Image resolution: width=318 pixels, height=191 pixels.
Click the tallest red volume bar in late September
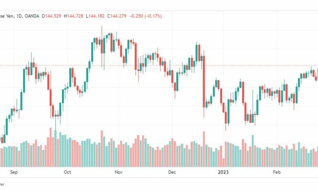(x=51, y=147)
